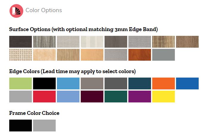This screenshot has height=135, width=210.
Task: Select the yellow edge color swatch
Action: (164, 97)
